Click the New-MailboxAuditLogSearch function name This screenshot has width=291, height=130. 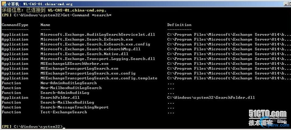[71, 88]
